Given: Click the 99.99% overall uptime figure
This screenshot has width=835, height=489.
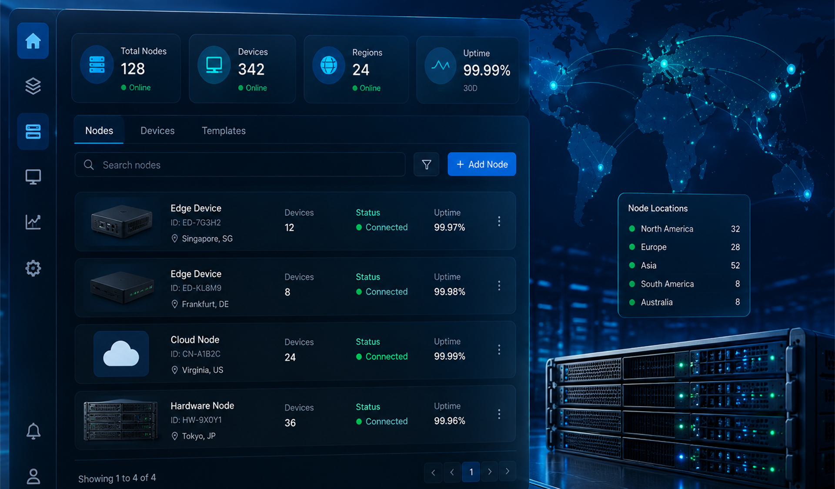Looking at the screenshot, I should pyautogui.click(x=487, y=70).
